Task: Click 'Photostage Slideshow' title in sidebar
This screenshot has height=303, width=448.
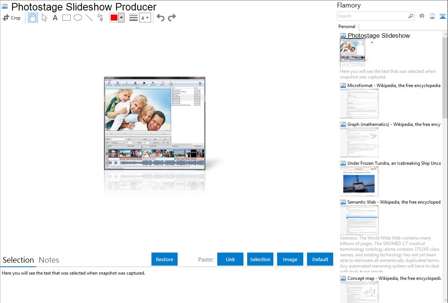Action: click(378, 35)
